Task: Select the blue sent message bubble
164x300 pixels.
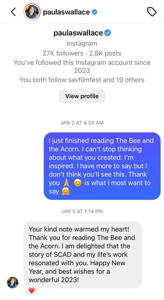Action: 102,166
